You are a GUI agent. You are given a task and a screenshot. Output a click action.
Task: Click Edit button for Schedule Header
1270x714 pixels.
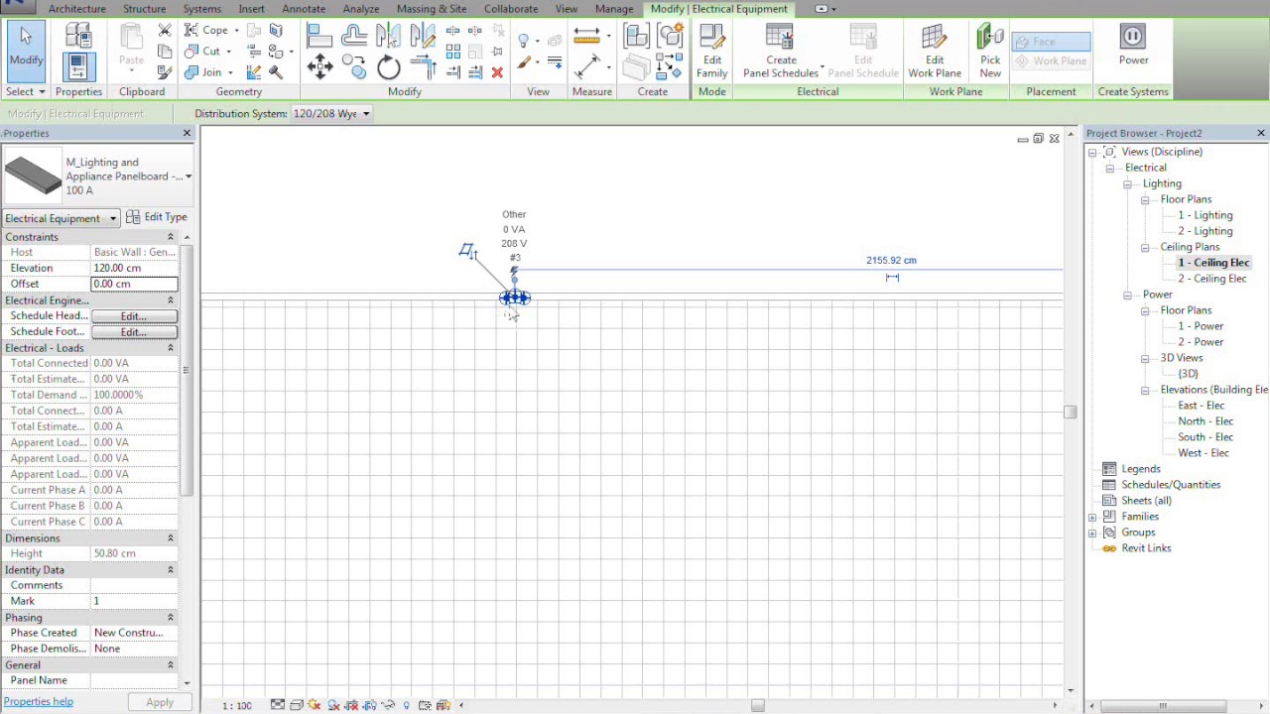134,316
